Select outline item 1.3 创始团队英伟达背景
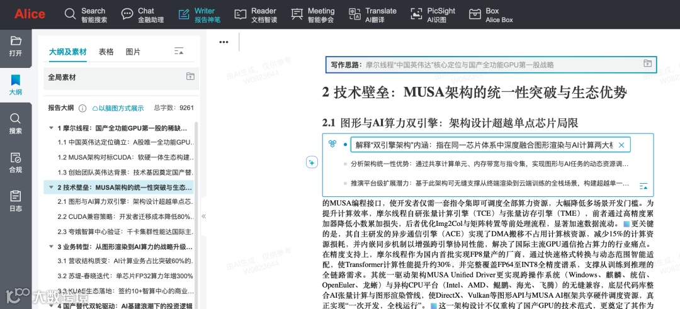 click(126, 172)
